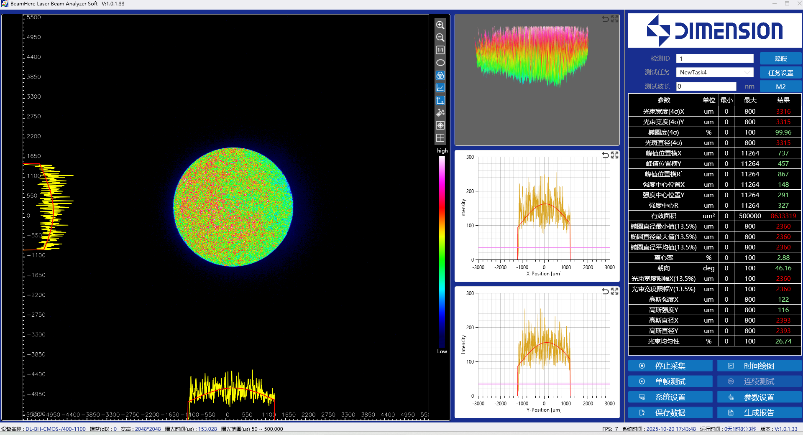Click the four-pane grid layout icon
This screenshot has height=435, width=803.
coord(440,138)
